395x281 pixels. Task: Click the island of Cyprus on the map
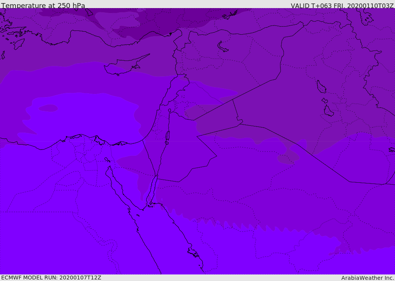pyautogui.click(x=125, y=66)
